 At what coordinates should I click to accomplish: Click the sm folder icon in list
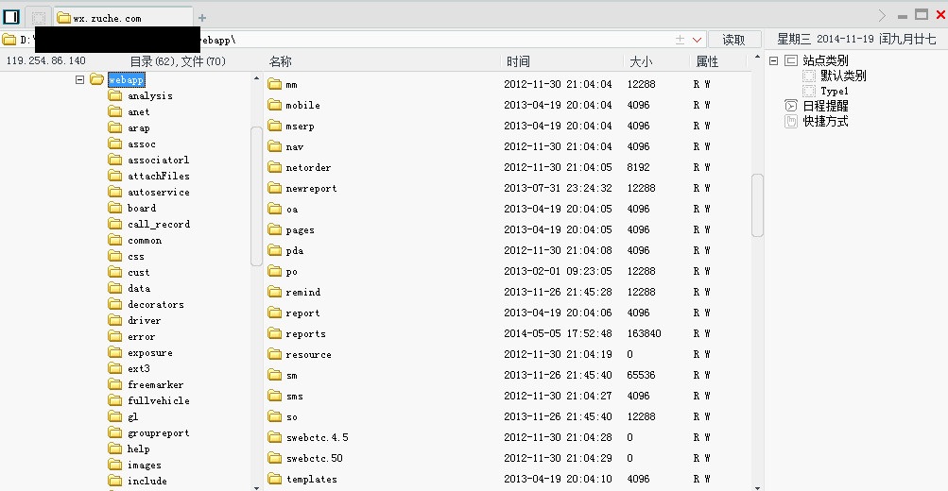coord(275,375)
